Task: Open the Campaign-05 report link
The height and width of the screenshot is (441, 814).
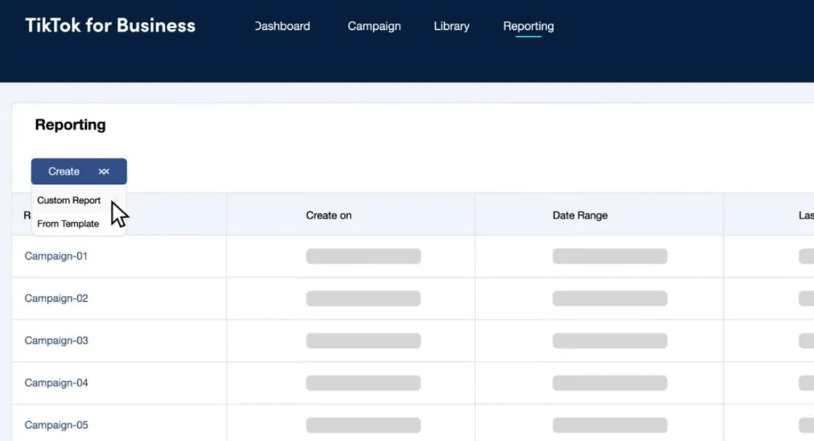Action: tap(56, 425)
